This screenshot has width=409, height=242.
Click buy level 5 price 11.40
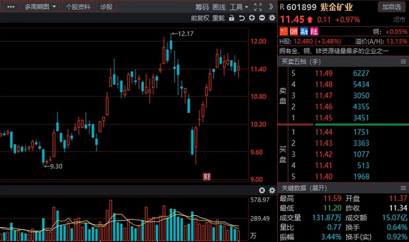(x=324, y=177)
